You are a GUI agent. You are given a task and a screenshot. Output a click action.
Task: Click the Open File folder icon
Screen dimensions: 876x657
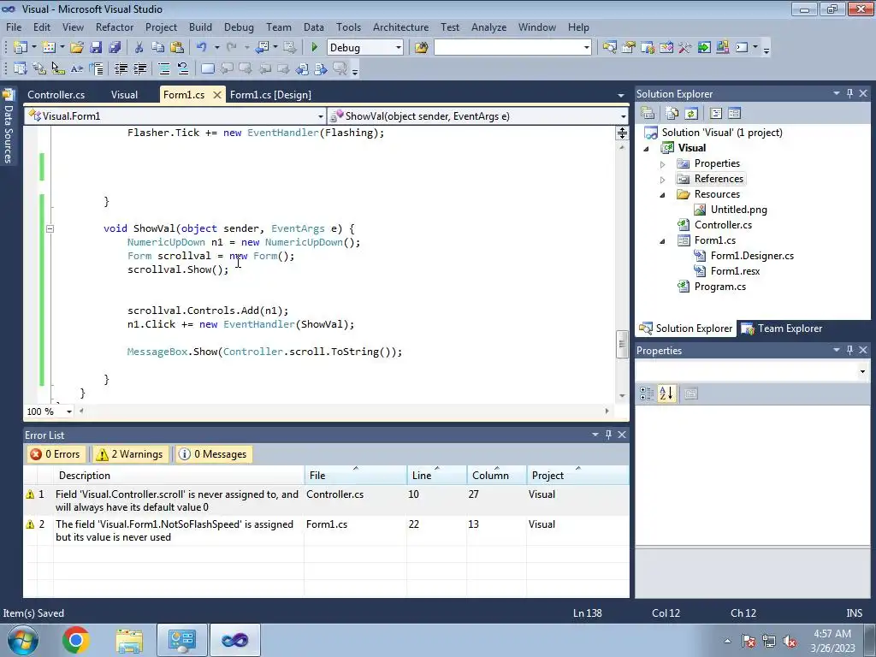[x=76, y=48]
